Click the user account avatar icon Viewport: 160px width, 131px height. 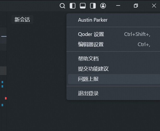103,6
